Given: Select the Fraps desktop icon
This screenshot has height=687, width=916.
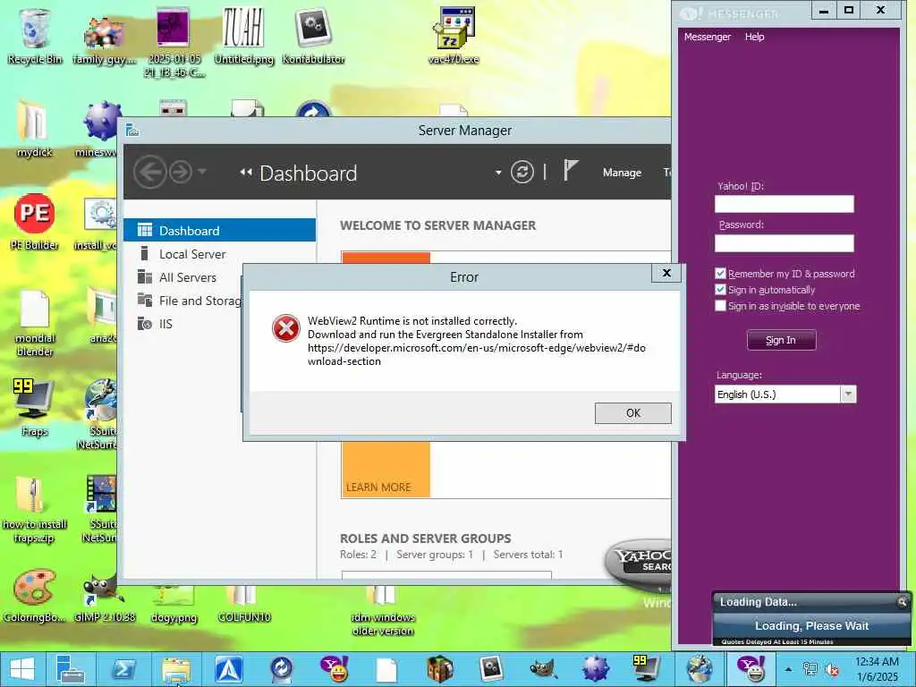Looking at the screenshot, I should pos(35,408).
